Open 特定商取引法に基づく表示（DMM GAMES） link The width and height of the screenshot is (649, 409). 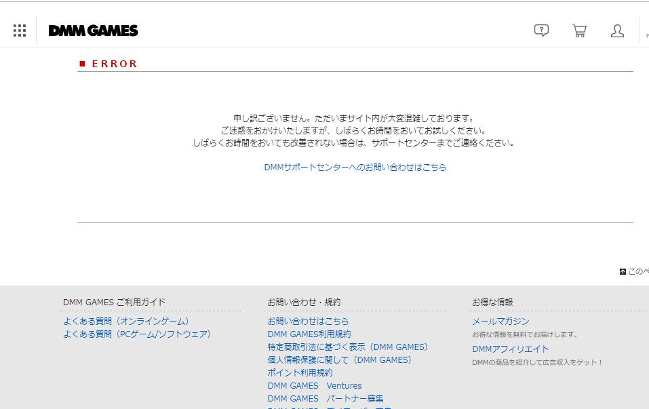tap(348, 347)
